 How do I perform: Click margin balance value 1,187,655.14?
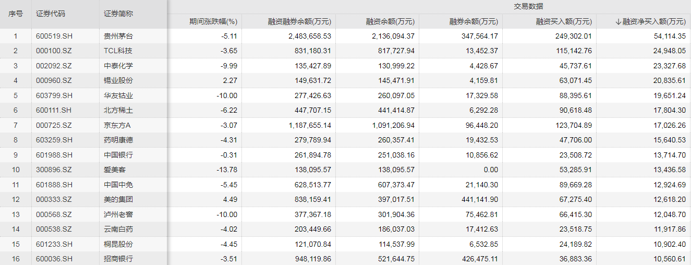tap(310, 125)
